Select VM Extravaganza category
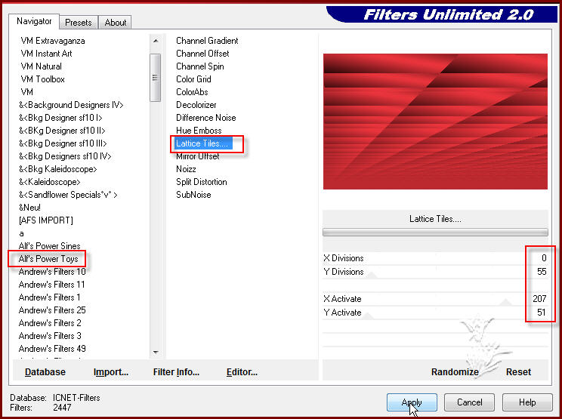The width and height of the screenshot is (562, 419). 53,41
